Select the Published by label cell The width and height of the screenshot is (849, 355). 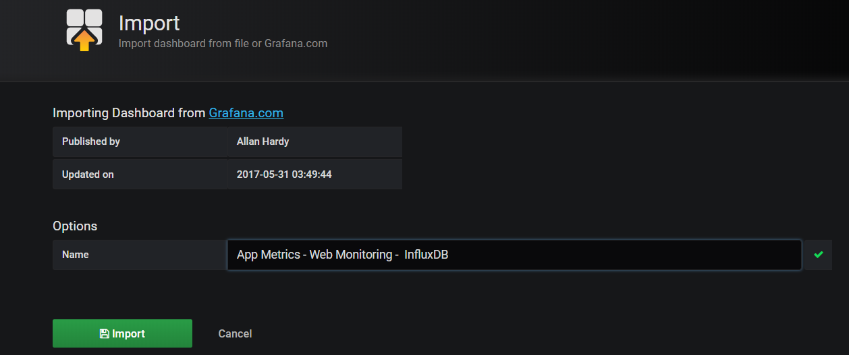[140, 141]
